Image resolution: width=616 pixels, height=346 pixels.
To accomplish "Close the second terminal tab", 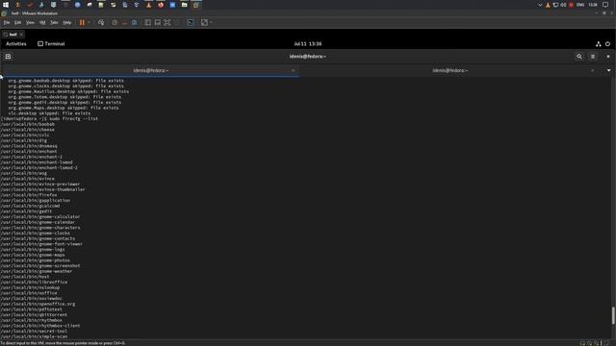I will pyautogui.click(x=593, y=70).
